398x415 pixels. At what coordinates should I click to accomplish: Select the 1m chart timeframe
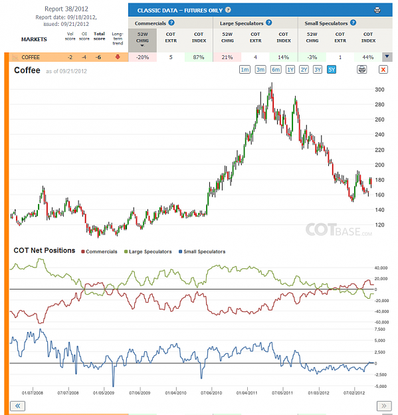(x=245, y=70)
